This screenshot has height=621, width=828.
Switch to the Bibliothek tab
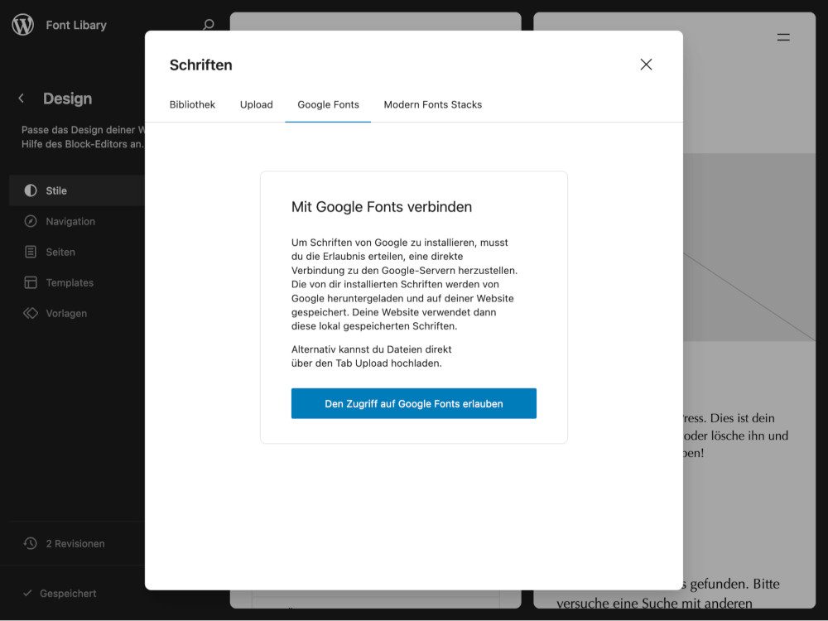click(192, 104)
